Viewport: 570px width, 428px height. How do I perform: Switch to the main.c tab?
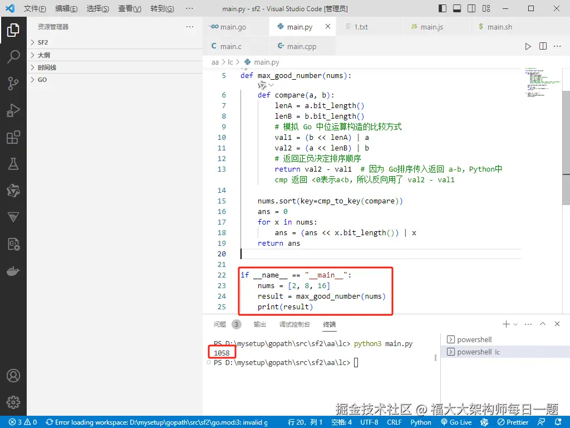tap(236, 46)
